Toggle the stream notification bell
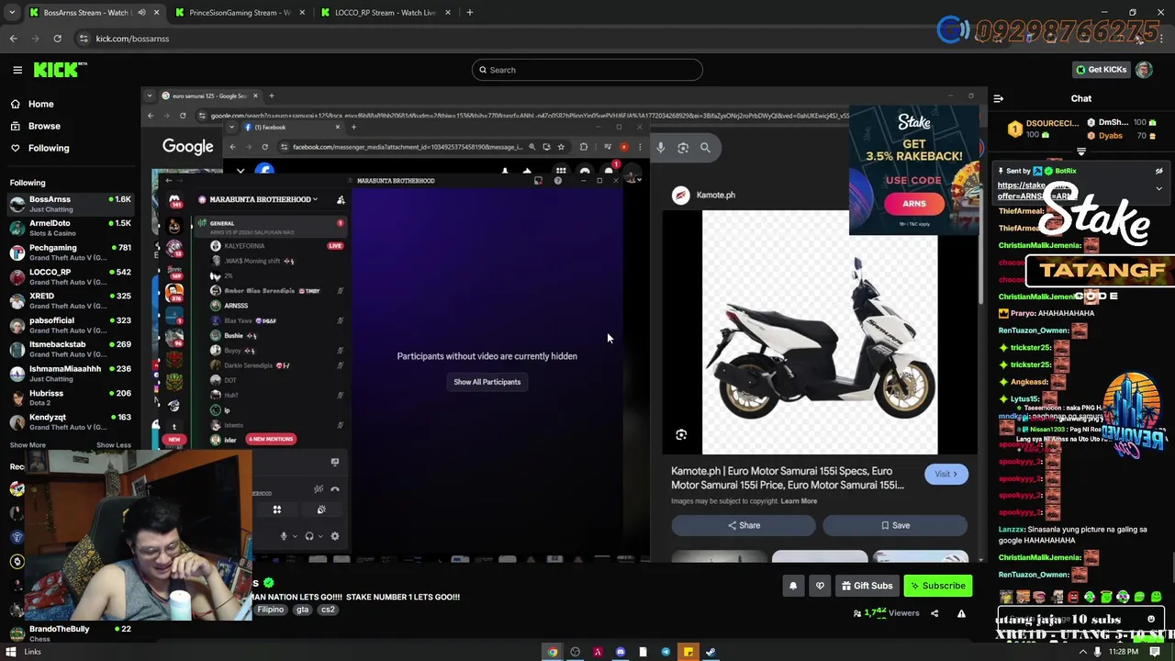Image resolution: width=1175 pixels, height=661 pixels. [x=793, y=586]
